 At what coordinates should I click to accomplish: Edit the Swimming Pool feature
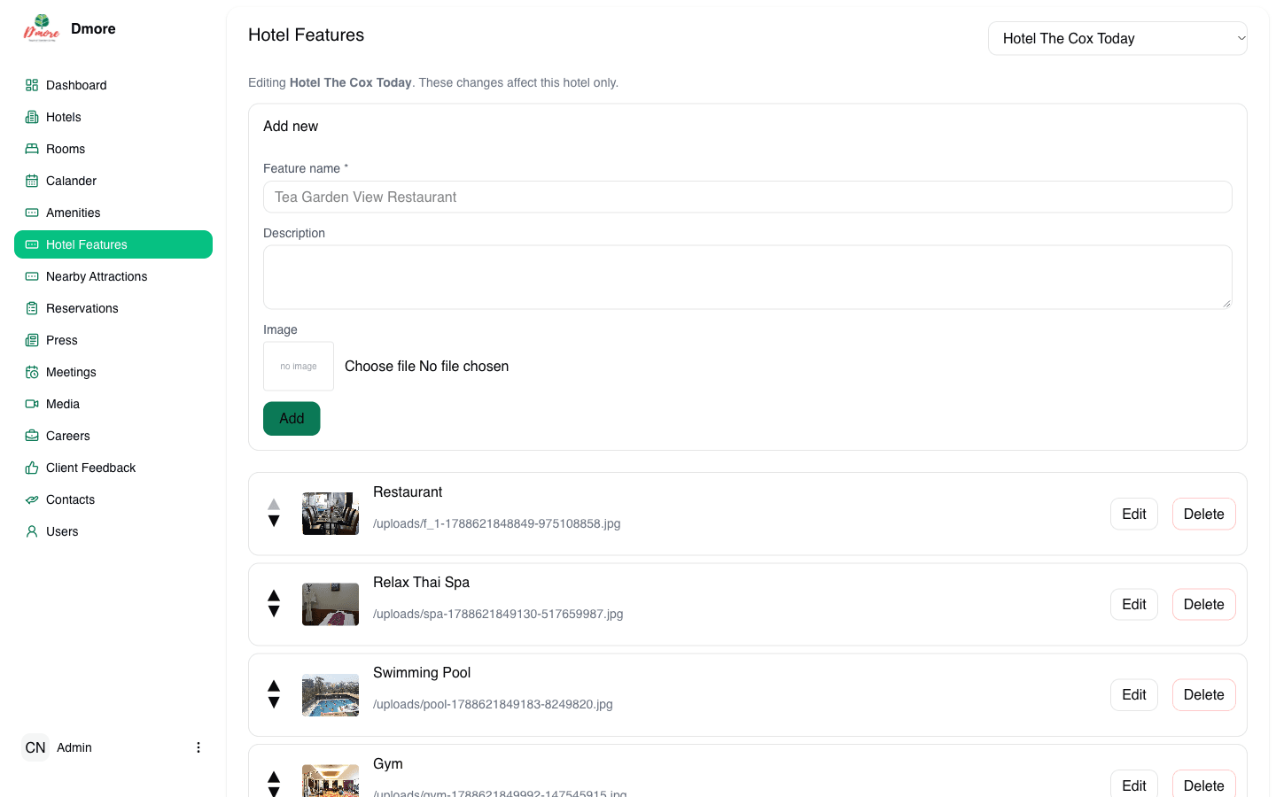point(1133,694)
